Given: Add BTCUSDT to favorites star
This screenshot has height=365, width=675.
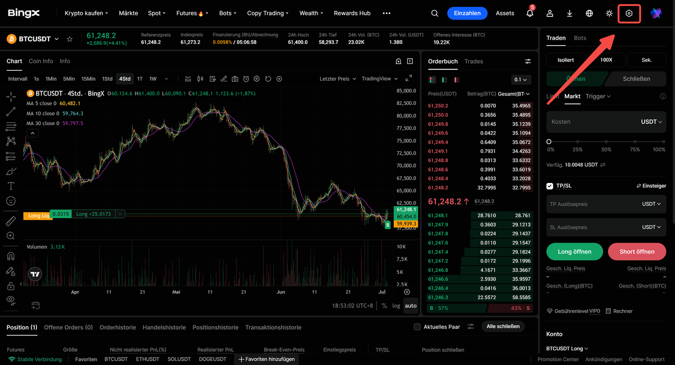Looking at the screenshot, I should [70, 39].
